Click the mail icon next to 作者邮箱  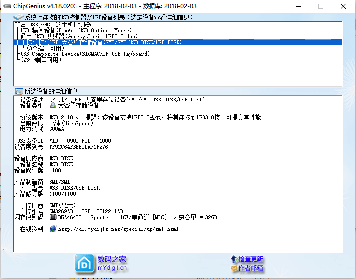(x=234, y=268)
